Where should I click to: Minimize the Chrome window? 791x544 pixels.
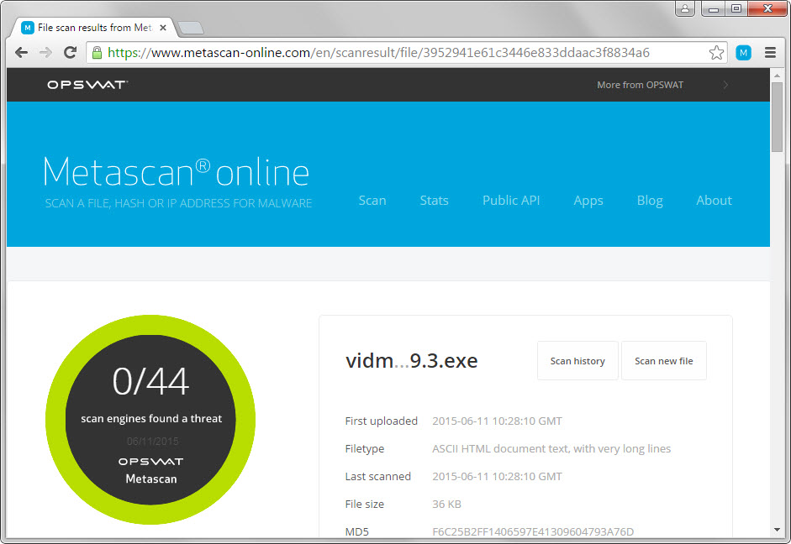pyautogui.click(x=713, y=8)
